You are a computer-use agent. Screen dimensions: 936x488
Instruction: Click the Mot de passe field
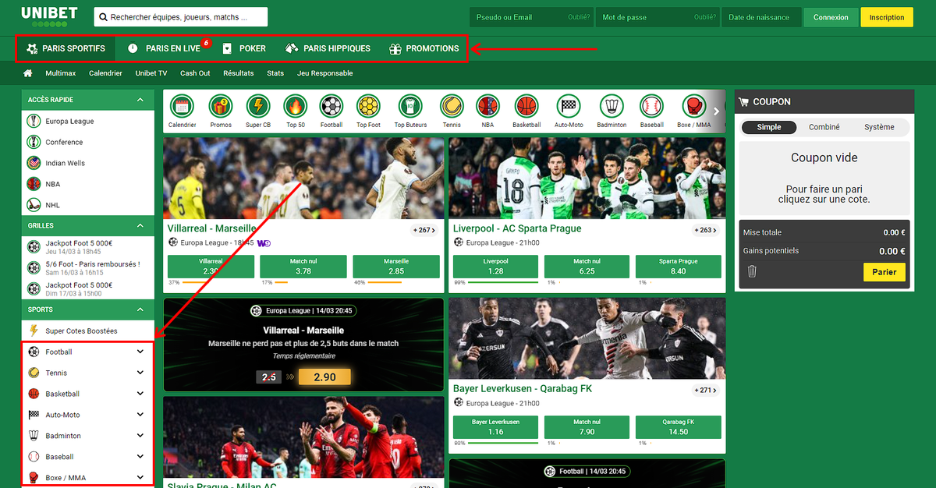tap(658, 17)
